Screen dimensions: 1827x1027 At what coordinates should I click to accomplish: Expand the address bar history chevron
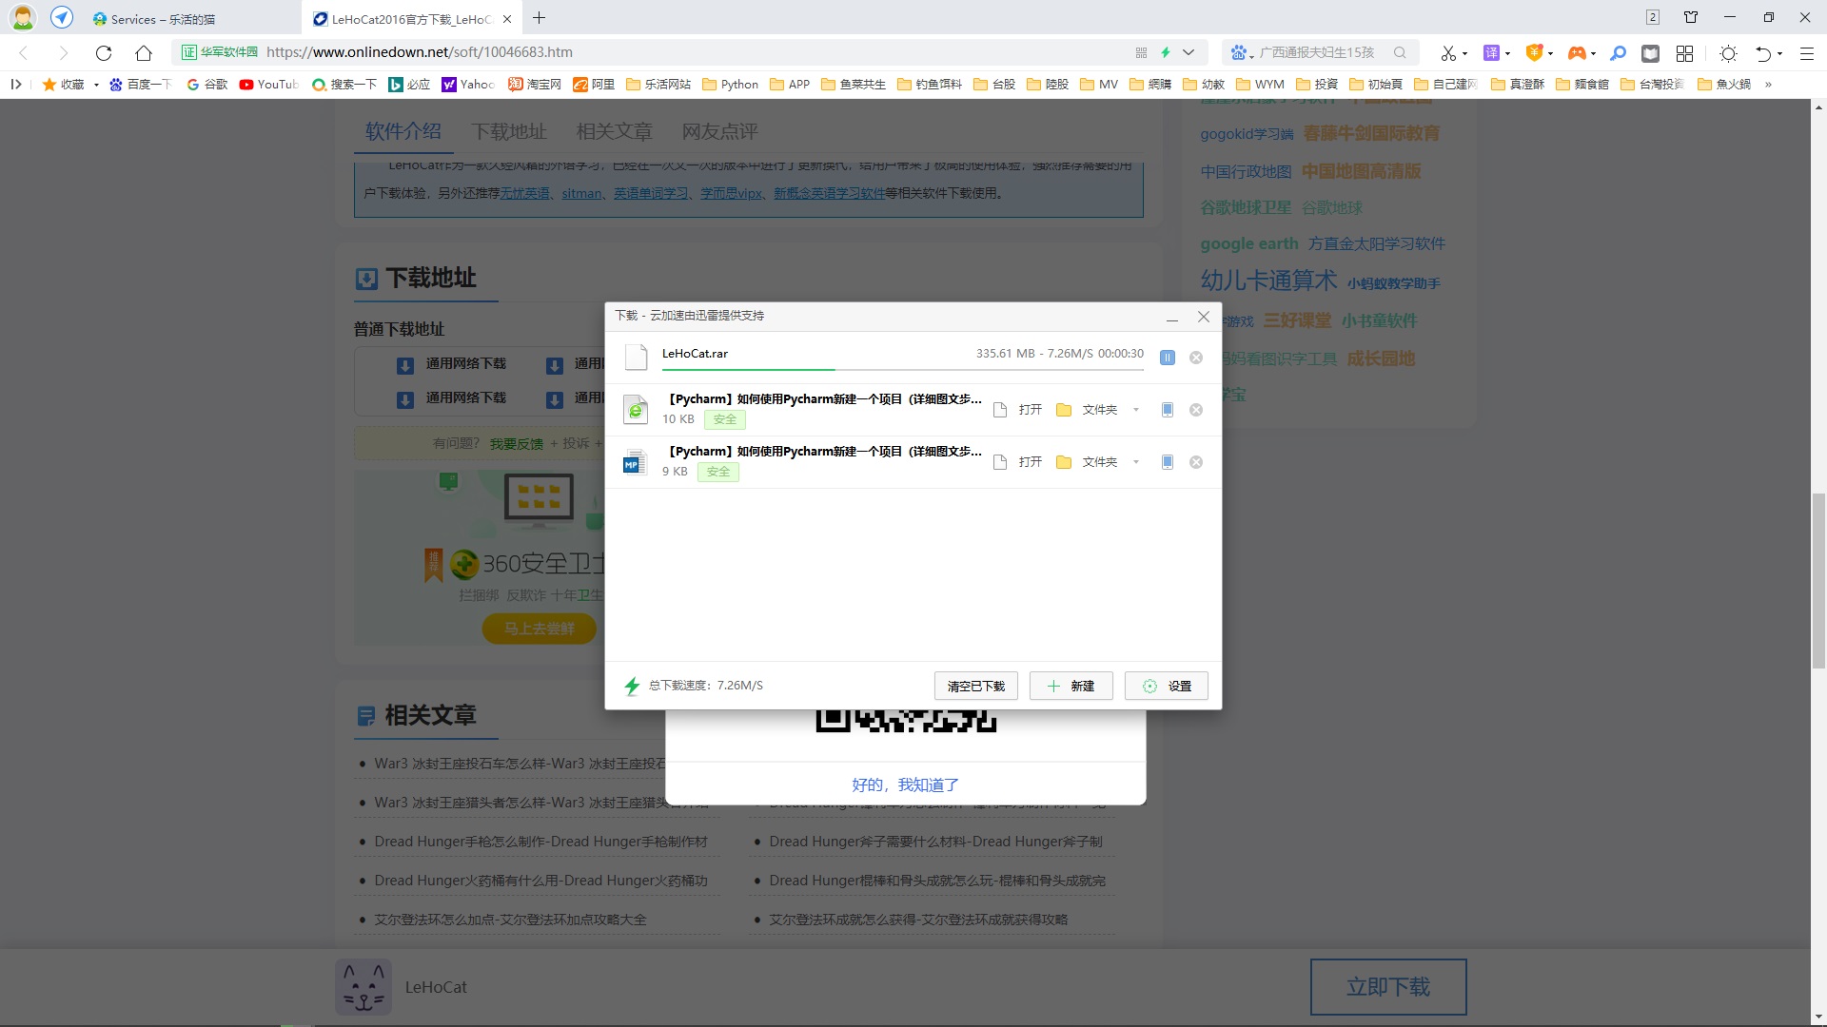(1189, 52)
